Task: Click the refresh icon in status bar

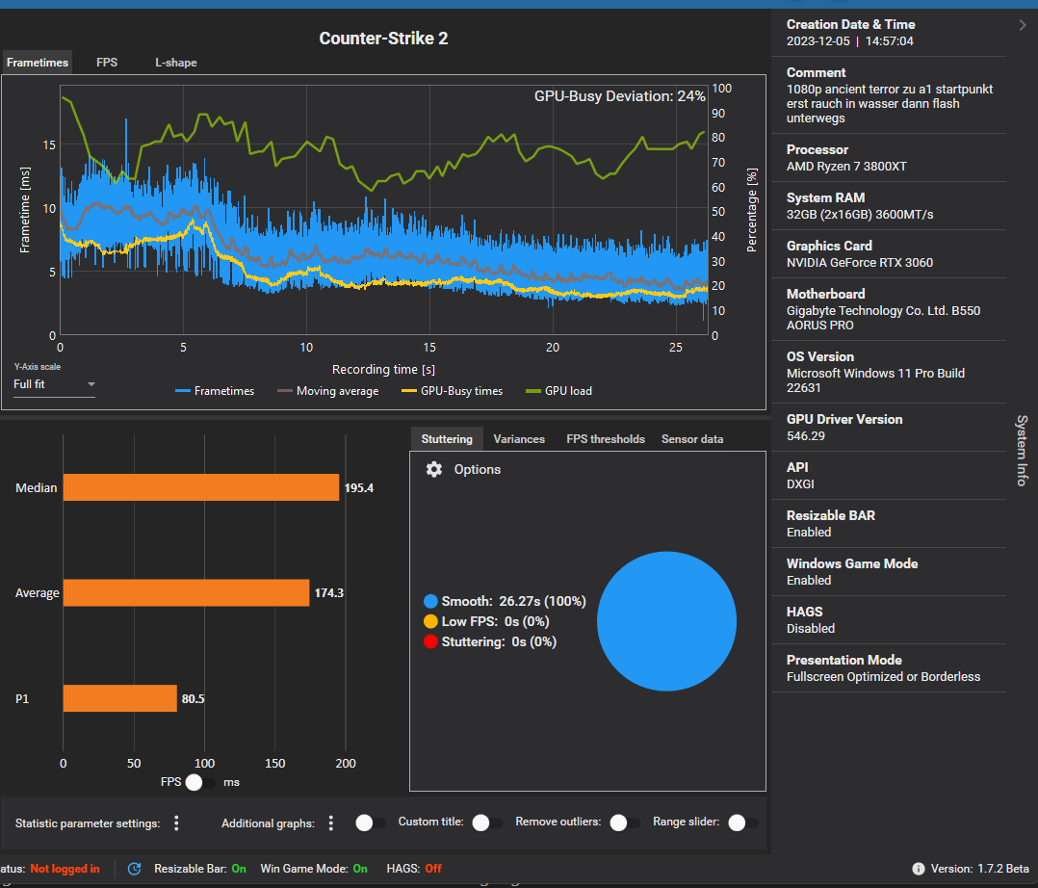Action: click(x=135, y=869)
